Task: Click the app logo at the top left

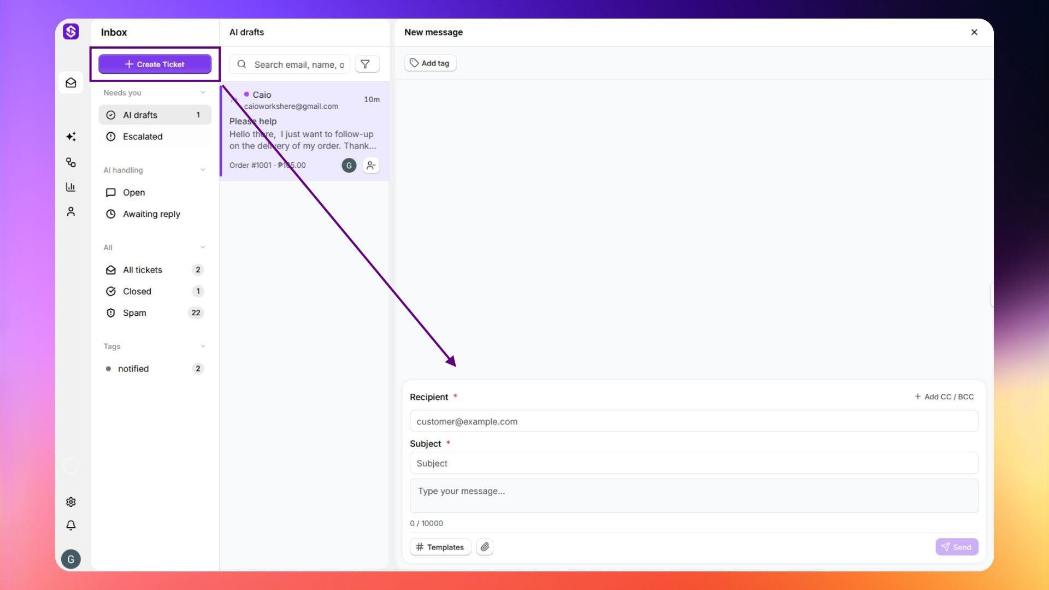Action: point(71,32)
